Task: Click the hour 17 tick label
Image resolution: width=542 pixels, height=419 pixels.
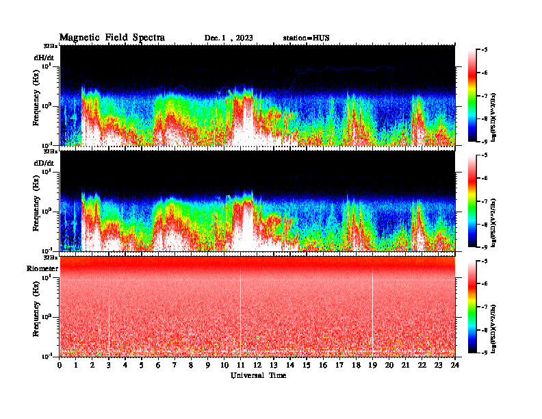Action: 339,365
